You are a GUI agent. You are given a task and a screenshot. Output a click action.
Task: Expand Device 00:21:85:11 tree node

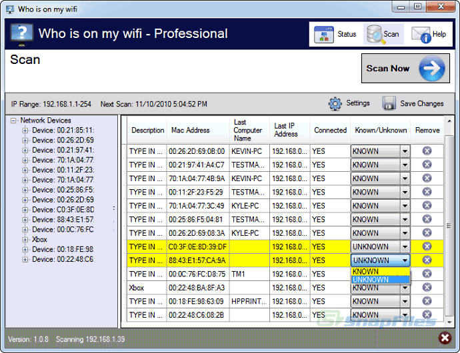coord(25,131)
